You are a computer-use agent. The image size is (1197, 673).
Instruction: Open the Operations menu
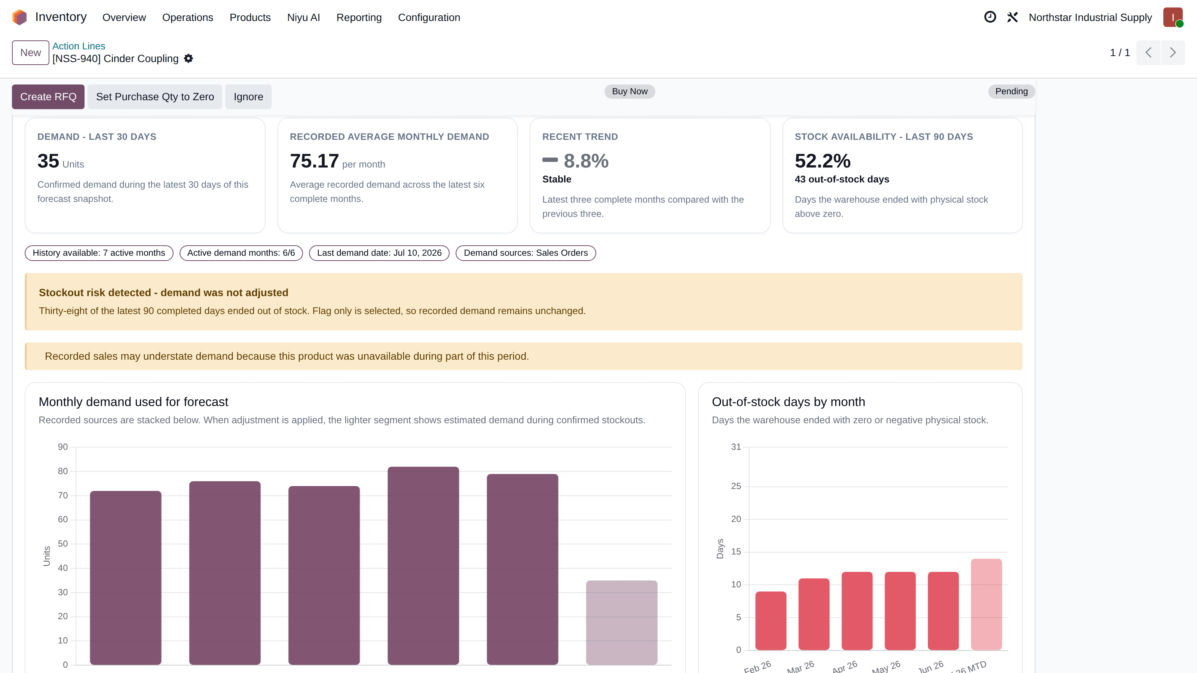click(x=188, y=17)
